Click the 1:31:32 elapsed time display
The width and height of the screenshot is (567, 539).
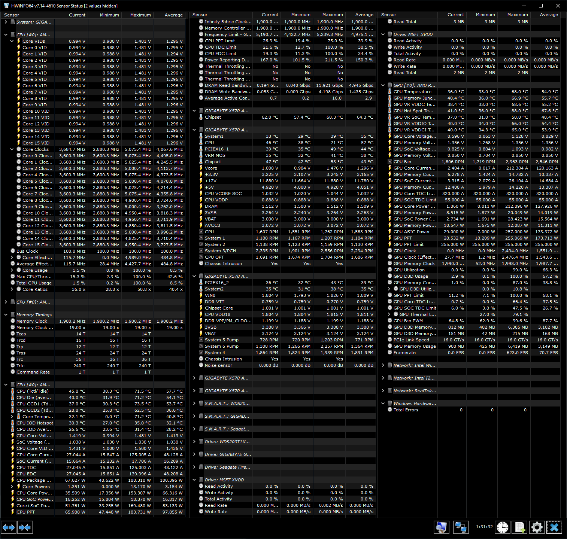tap(484, 527)
